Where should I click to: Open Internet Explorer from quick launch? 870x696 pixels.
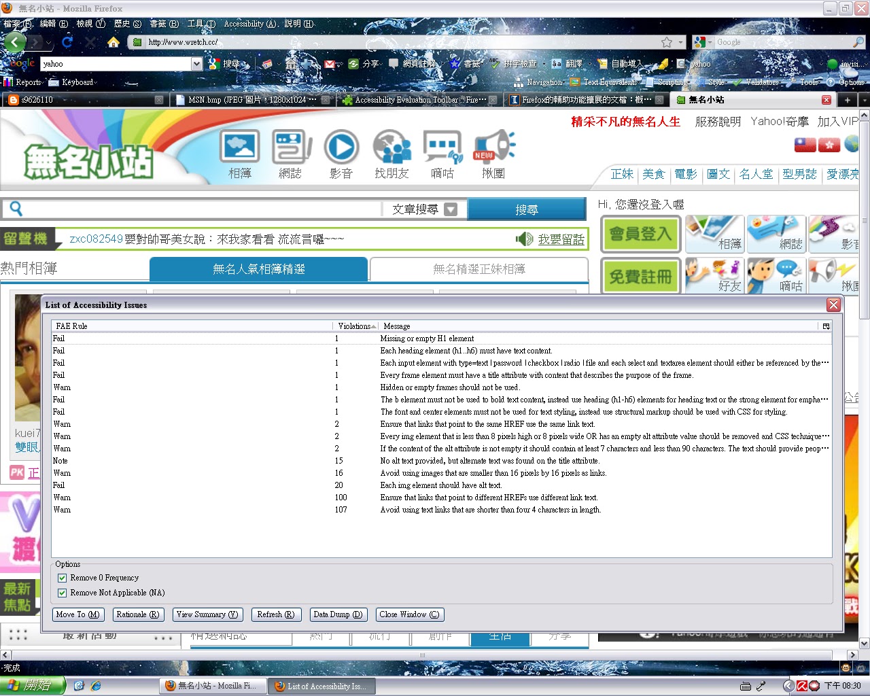click(96, 686)
